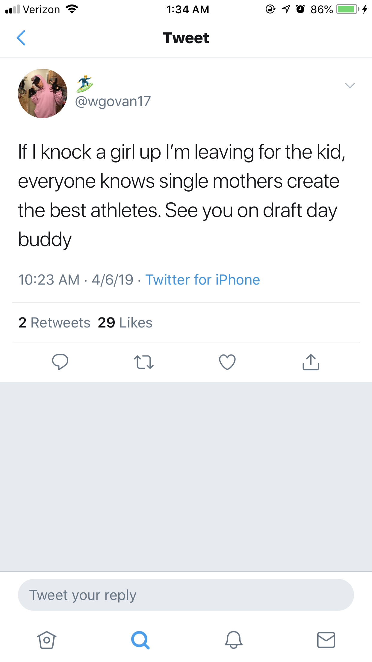Tap the 1:34 AM status bar clock
The height and width of the screenshot is (662, 372).
click(x=187, y=9)
